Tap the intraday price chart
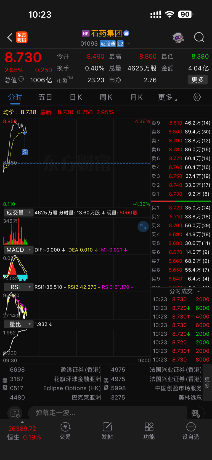Screen dimensions: 212x460 pos(76,163)
